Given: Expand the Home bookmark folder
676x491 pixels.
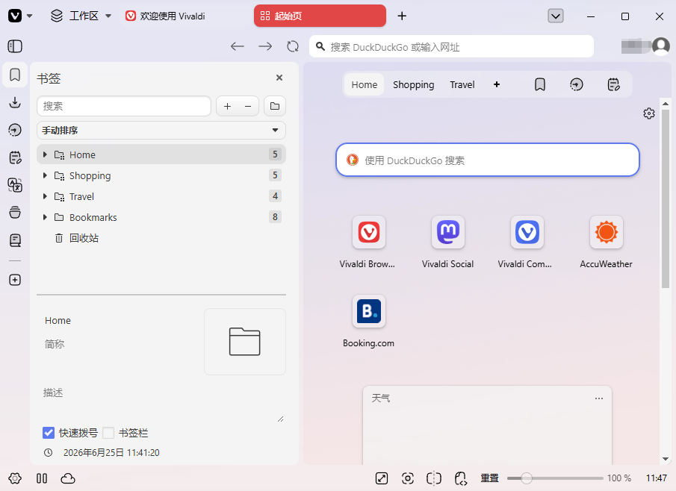Looking at the screenshot, I should [x=45, y=154].
